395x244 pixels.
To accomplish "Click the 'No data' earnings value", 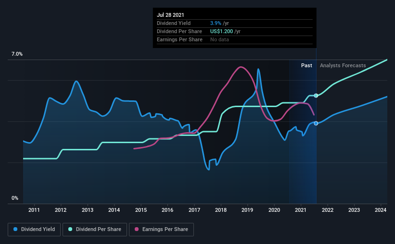I will point(220,39).
